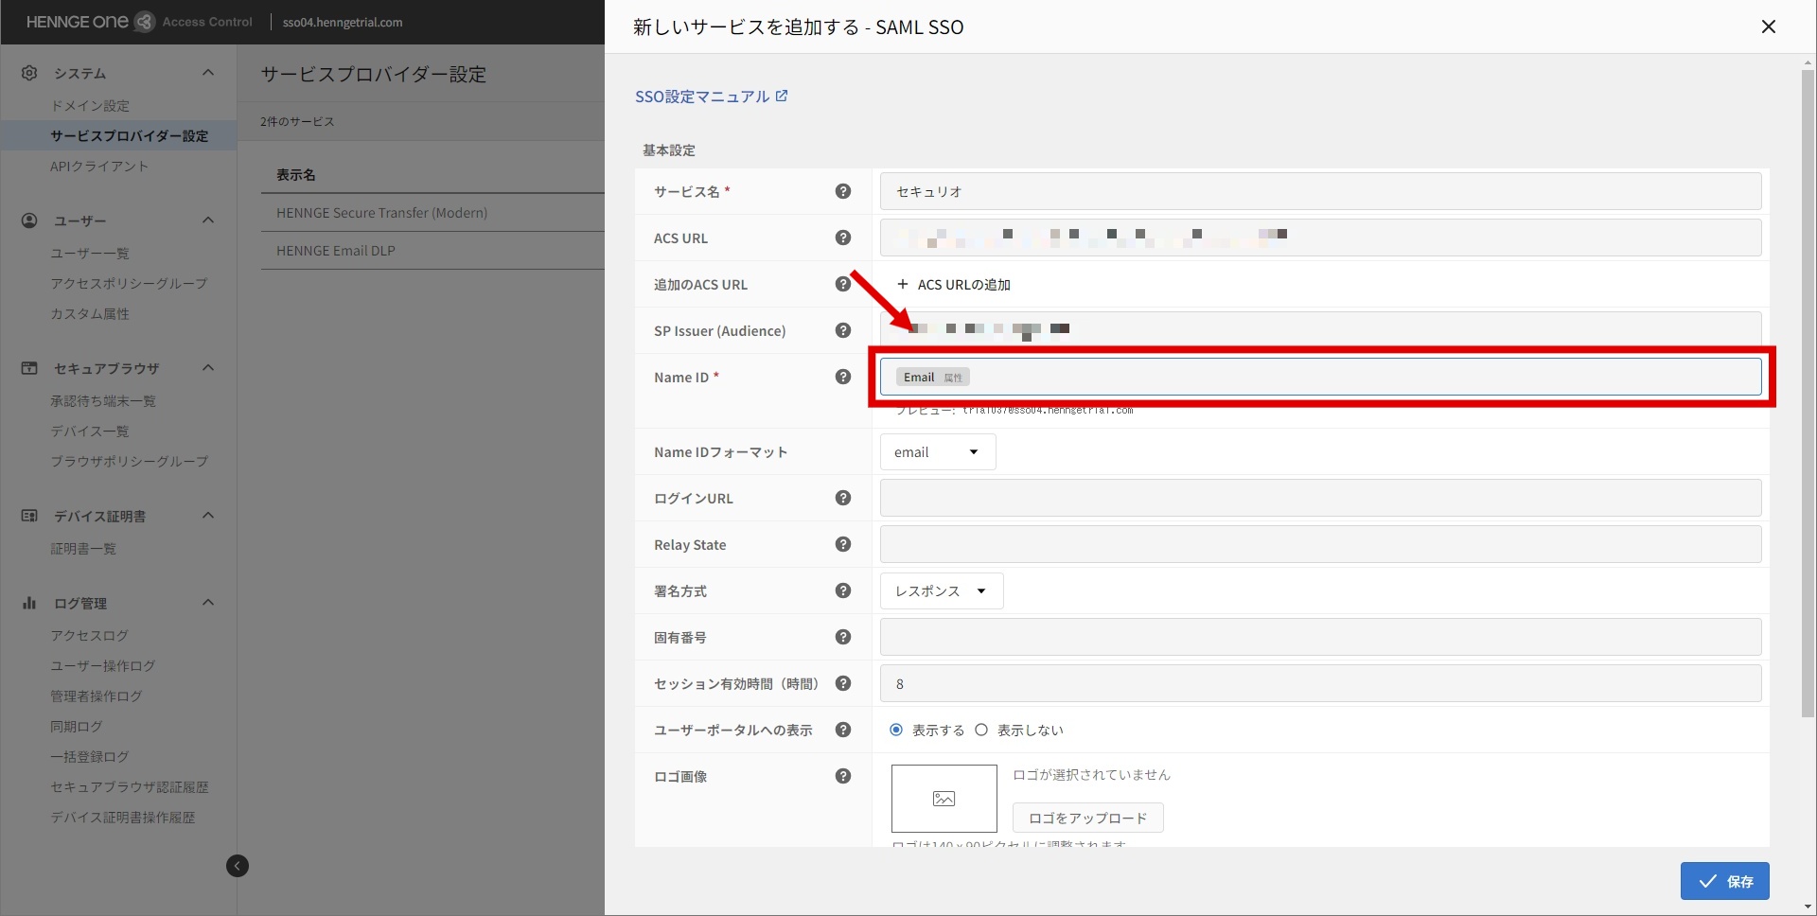Image resolution: width=1817 pixels, height=916 pixels.
Task: Open デバイス一覧 in sidebar
Action: pyautogui.click(x=90, y=432)
